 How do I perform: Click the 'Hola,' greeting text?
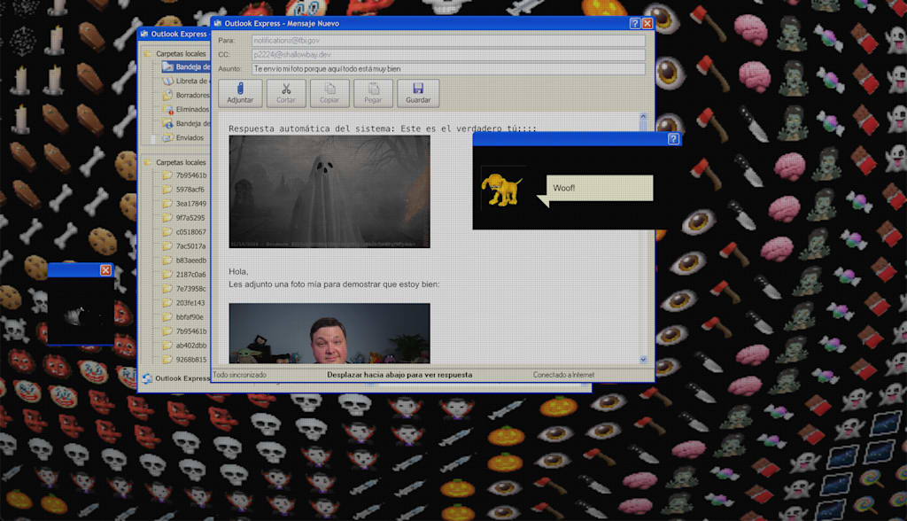tap(238, 271)
